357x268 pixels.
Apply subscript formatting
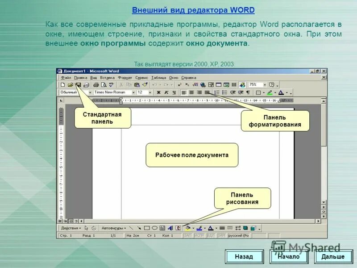(x=187, y=85)
